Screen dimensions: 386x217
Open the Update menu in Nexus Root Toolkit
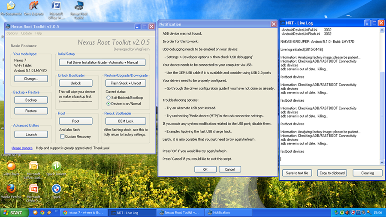pyautogui.click(x=26, y=33)
